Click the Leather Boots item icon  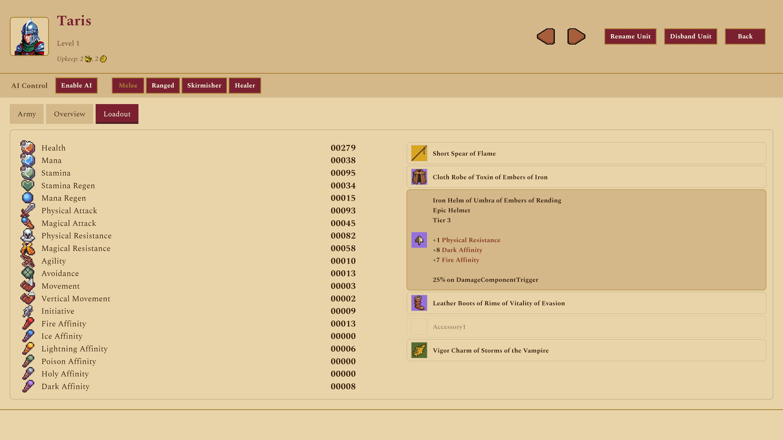419,303
